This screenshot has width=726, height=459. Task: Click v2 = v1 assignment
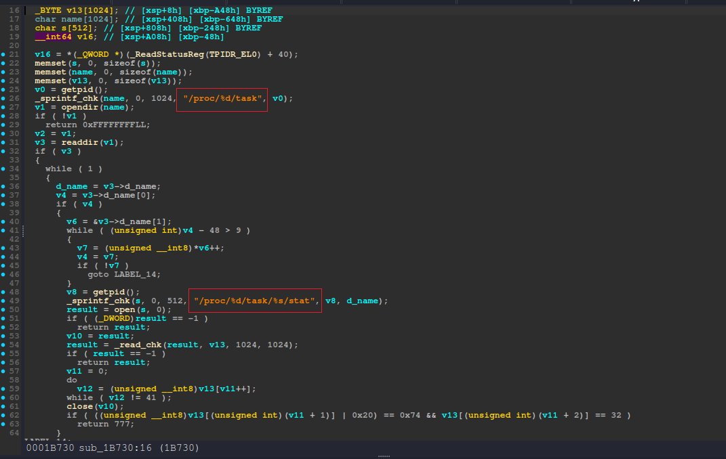(56, 133)
